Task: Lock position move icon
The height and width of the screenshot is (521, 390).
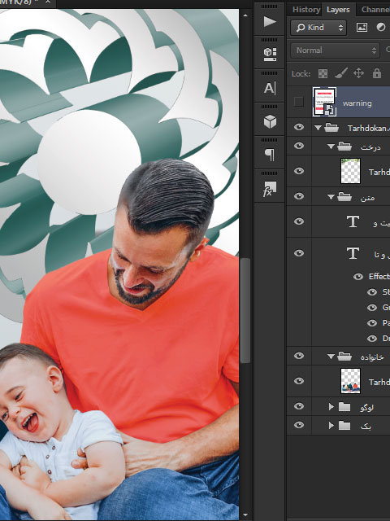Action: click(x=358, y=73)
